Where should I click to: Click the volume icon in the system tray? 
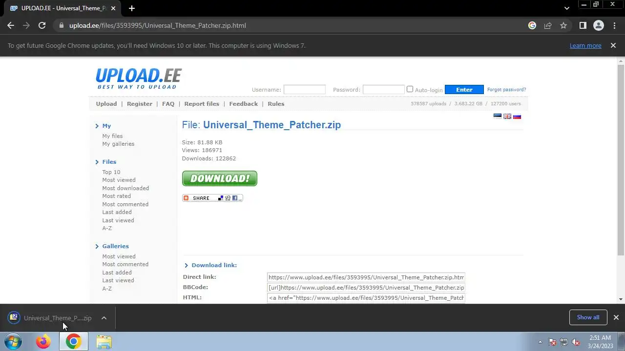pos(576,342)
